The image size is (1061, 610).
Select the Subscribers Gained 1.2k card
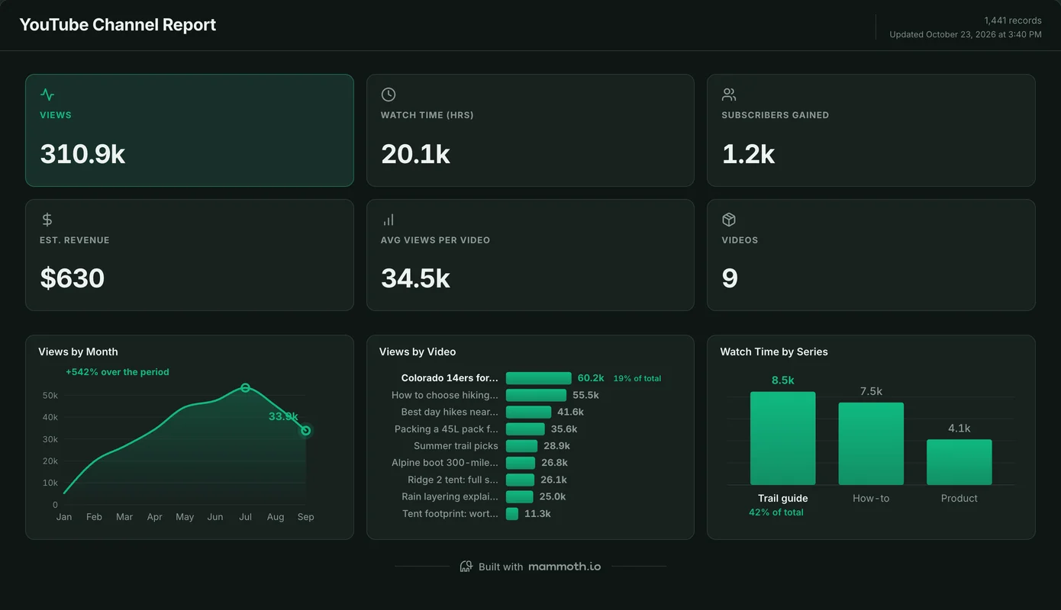(871, 130)
